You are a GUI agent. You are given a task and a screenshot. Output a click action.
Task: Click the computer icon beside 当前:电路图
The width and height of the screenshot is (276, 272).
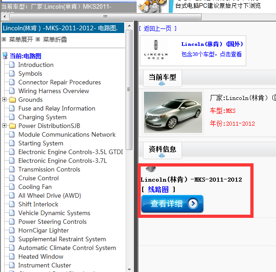[x=5, y=56]
